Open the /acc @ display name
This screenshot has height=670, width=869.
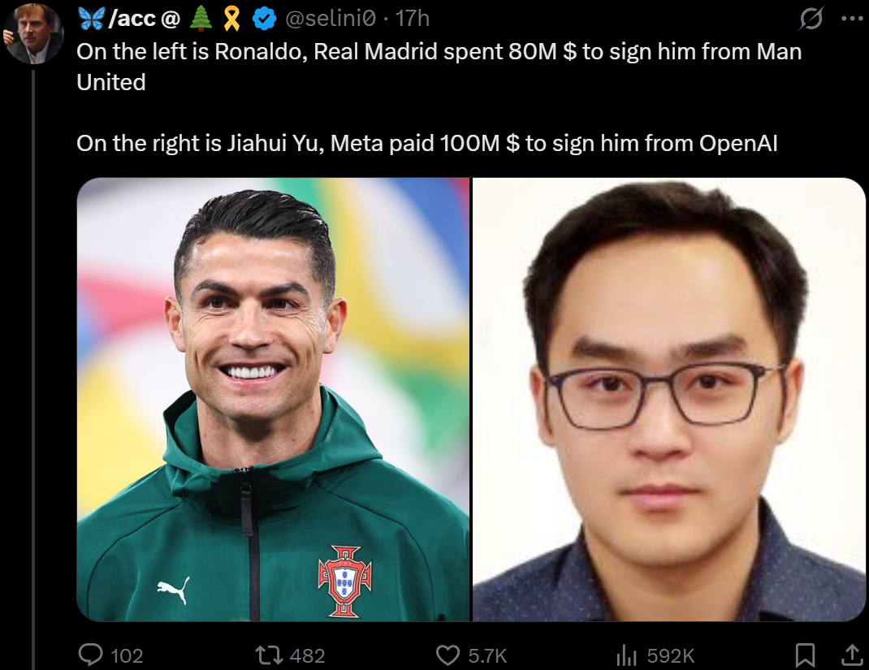[144, 19]
